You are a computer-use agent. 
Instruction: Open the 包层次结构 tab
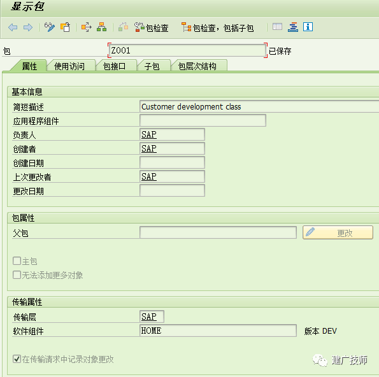pyautogui.click(x=197, y=66)
